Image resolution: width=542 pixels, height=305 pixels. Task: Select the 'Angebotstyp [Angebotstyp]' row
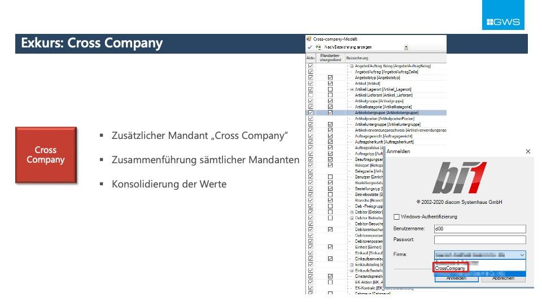point(377,77)
